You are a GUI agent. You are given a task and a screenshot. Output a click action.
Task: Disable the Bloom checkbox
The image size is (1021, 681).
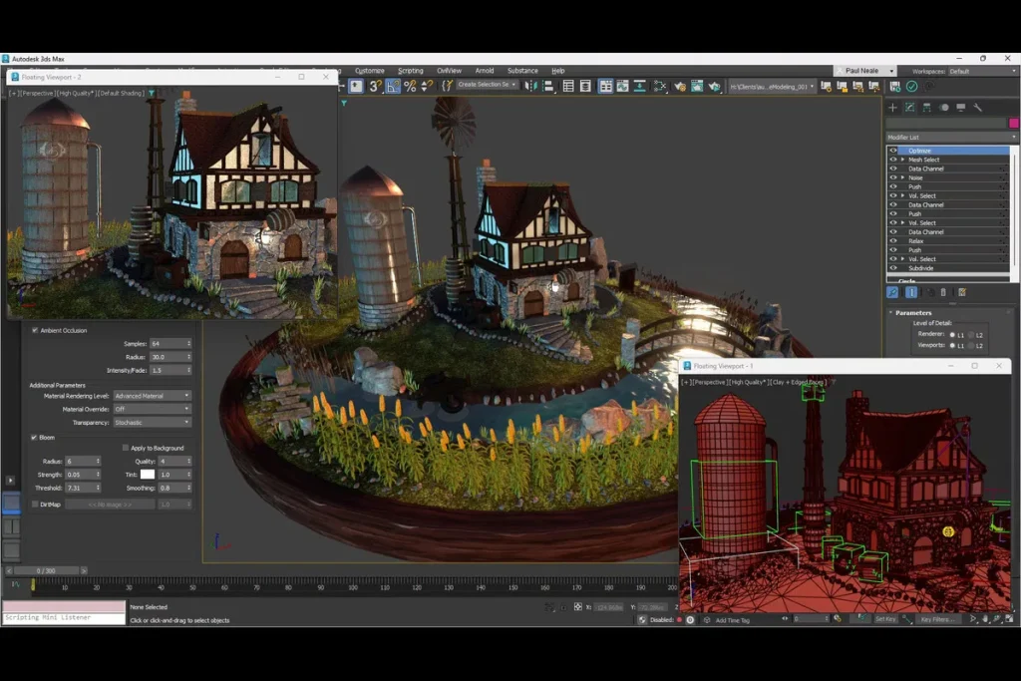(34, 438)
